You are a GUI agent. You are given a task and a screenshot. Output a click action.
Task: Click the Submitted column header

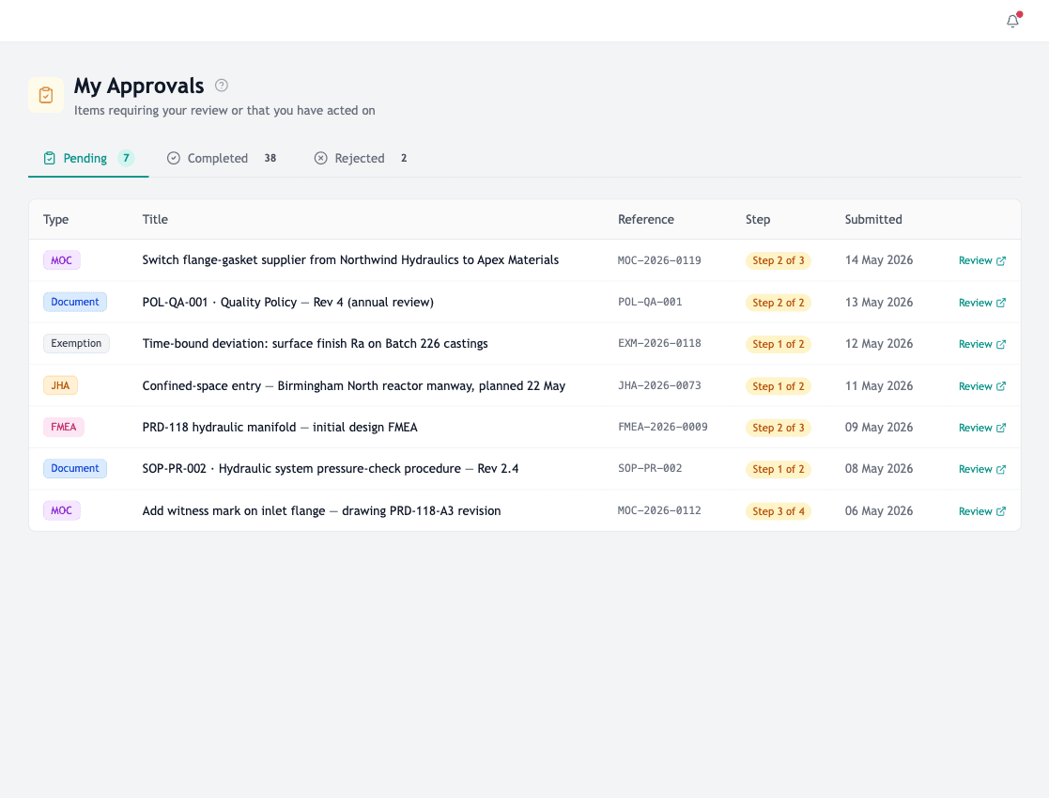(x=873, y=220)
